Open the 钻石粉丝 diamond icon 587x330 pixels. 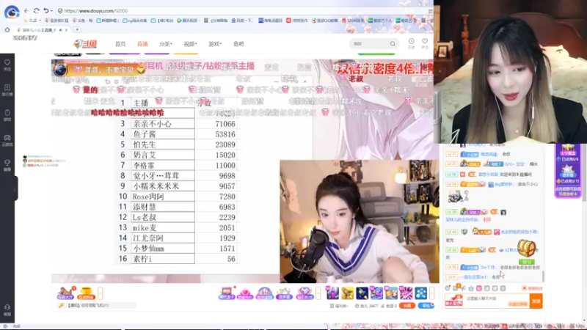point(305,293)
